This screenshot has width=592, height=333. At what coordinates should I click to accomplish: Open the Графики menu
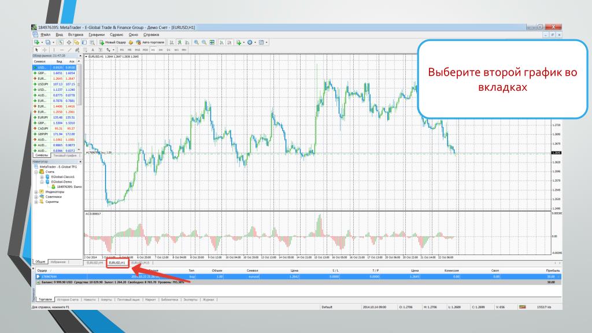[97, 35]
